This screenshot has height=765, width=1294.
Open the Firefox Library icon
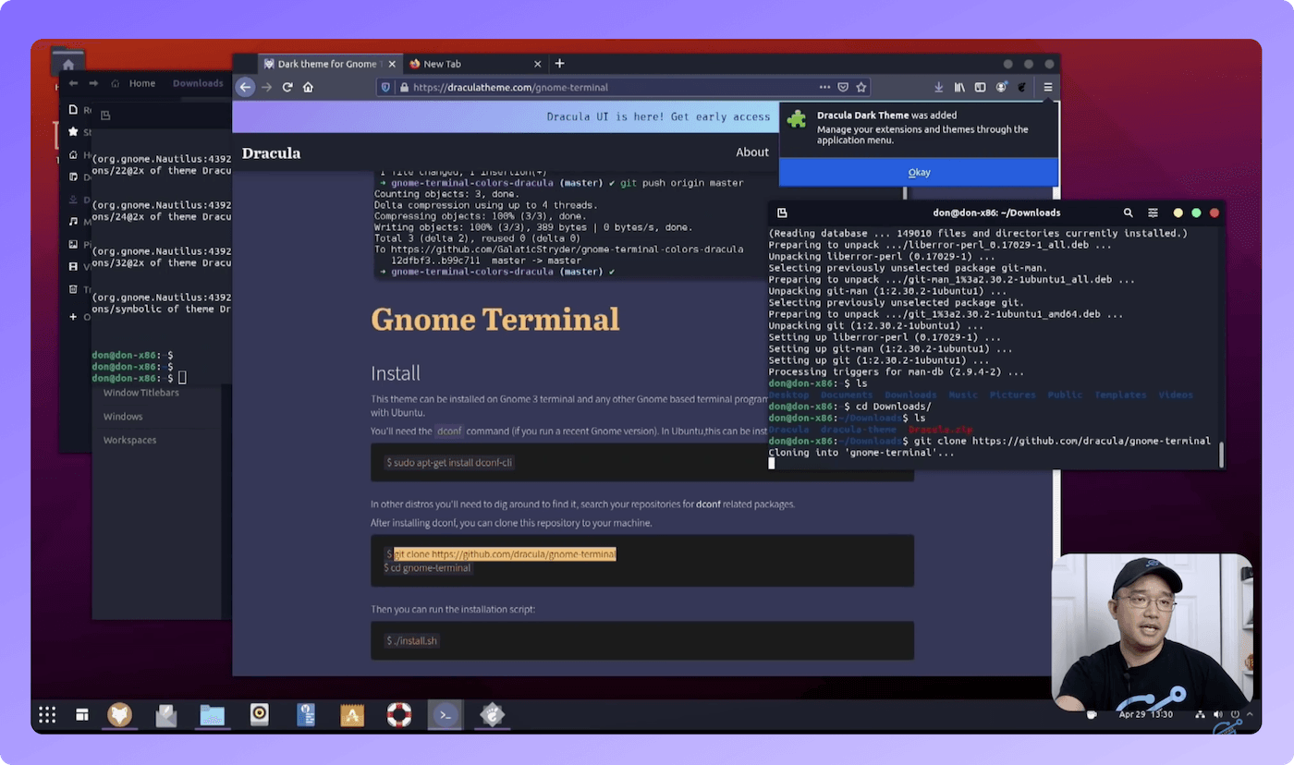(x=959, y=87)
